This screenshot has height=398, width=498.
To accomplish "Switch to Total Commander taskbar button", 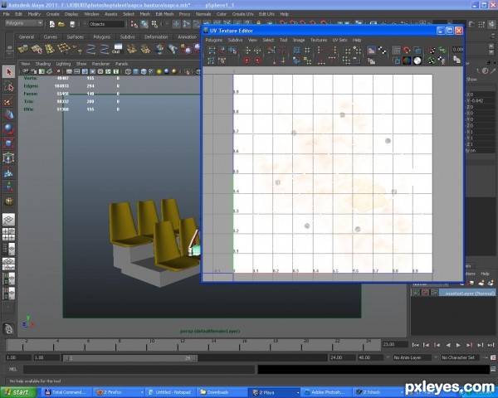I will pyautogui.click(x=67, y=392).
